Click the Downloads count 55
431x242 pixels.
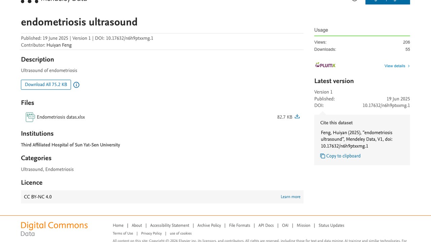coord(408,49)
